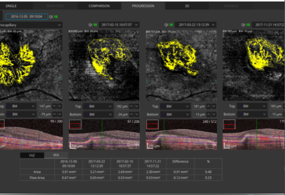Click scan-location inset on 97 / 200 B-scan
Viewport: 285px width, 195px height.
(x=75, y=124)
